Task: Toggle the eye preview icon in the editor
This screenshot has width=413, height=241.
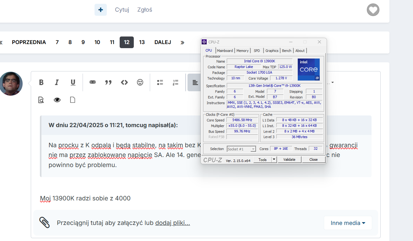Action: tap(57, 100)
